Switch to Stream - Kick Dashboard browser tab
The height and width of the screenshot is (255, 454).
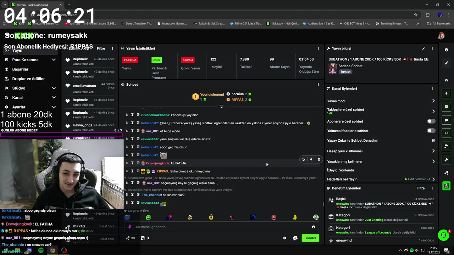(x=36, y=5)
